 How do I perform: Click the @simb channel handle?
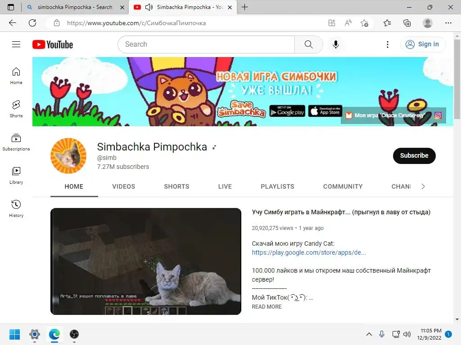point(107,158)
